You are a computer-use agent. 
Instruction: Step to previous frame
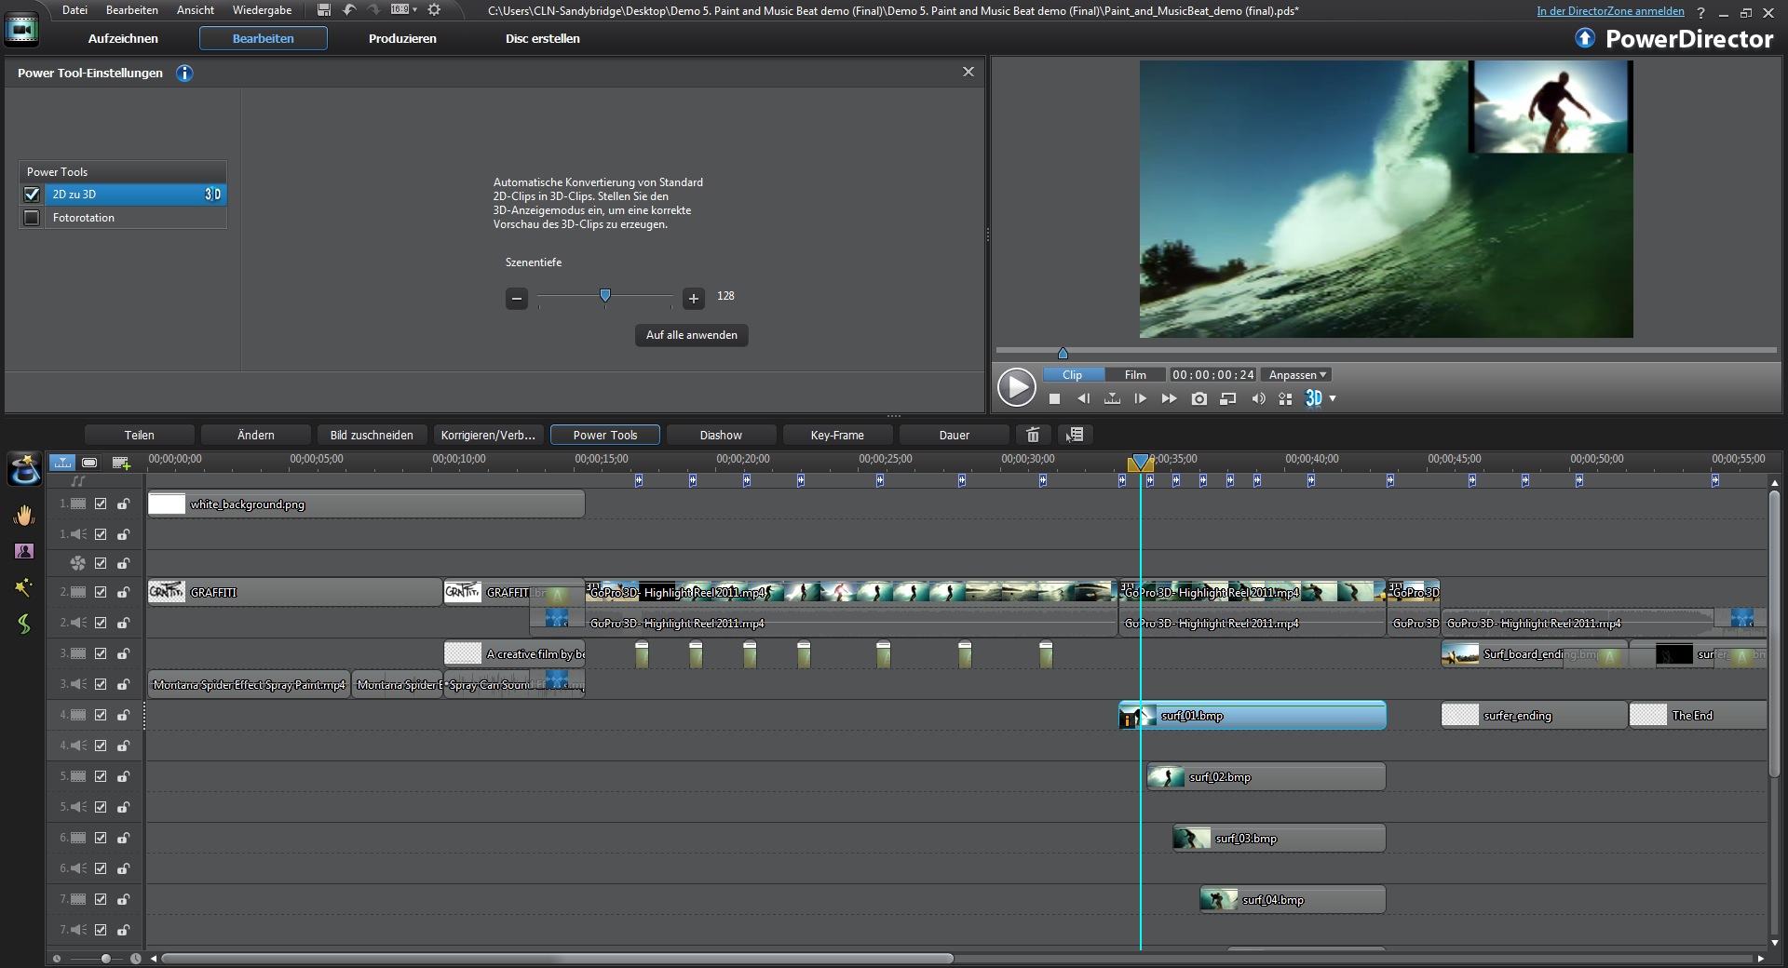[1083, 398]
